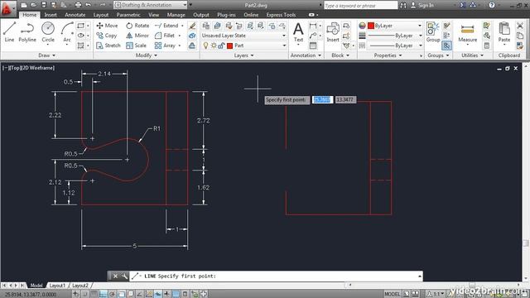
Task: Open the Layer Properties manager icon
Action: point(206,26)
